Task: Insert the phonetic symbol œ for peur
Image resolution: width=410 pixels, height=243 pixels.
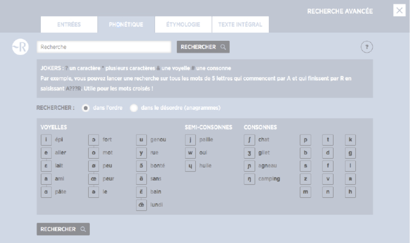Action: [x=93, y=179]
